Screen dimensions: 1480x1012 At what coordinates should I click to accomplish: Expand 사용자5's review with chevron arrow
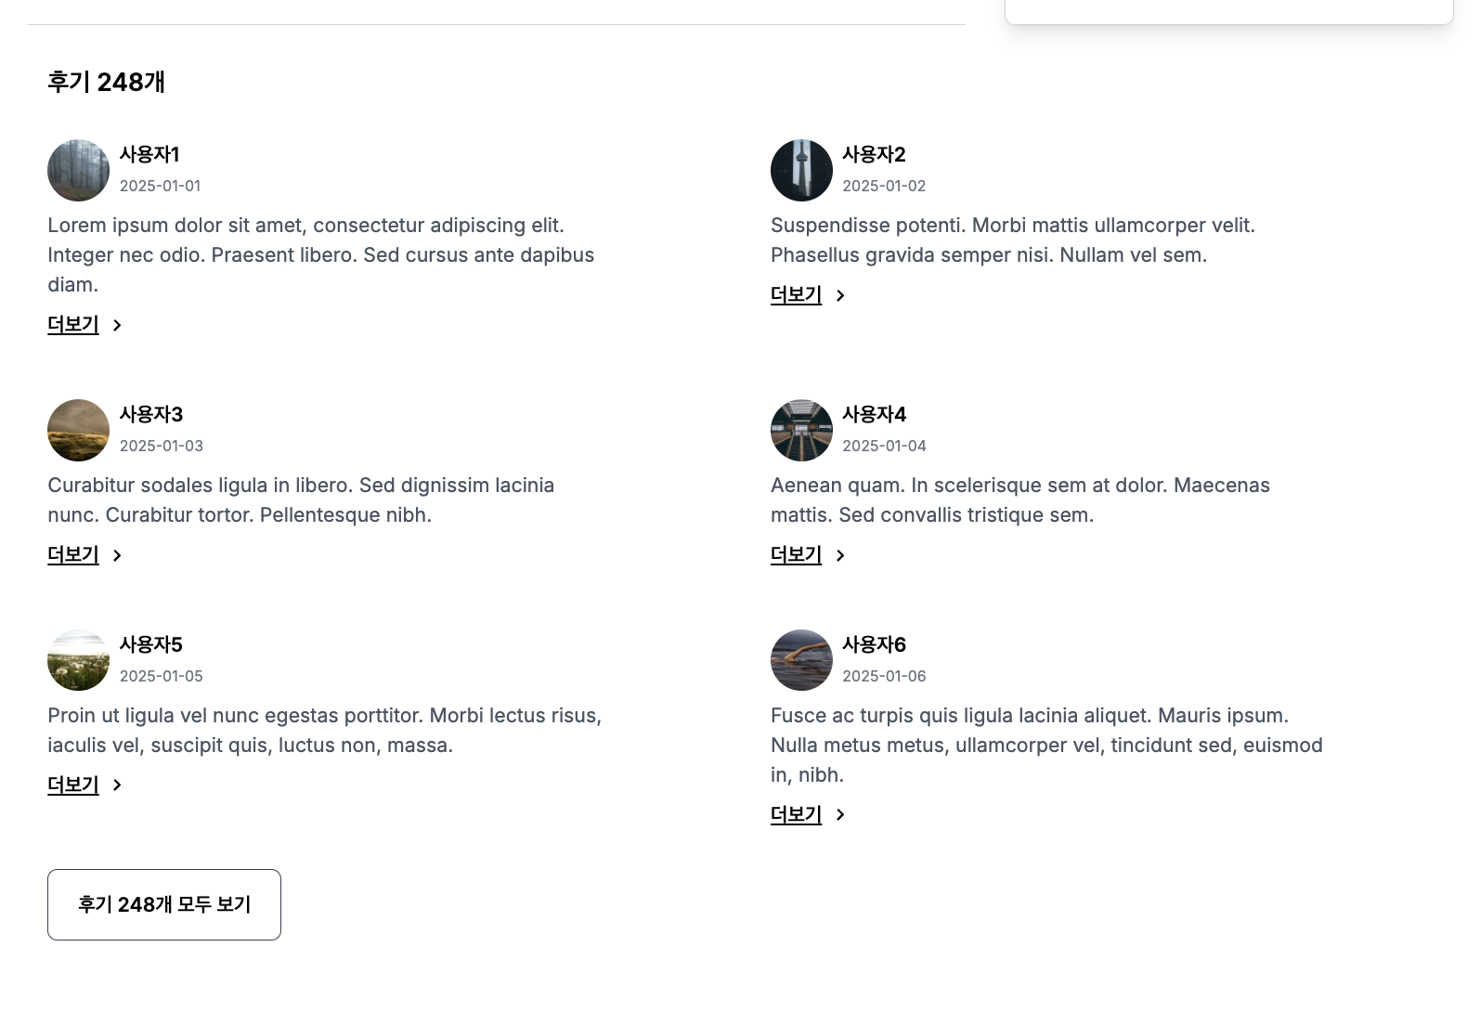click(117, 785)
